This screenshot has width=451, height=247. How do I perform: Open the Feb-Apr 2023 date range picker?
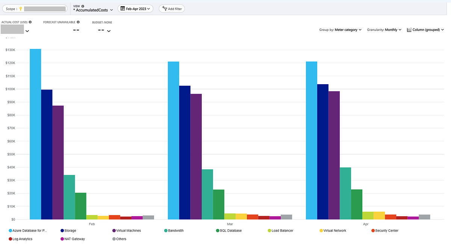[135, 9]
